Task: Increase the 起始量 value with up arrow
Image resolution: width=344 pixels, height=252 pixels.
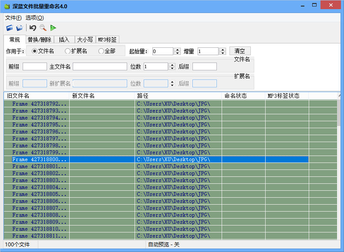Action: (177, 50)
